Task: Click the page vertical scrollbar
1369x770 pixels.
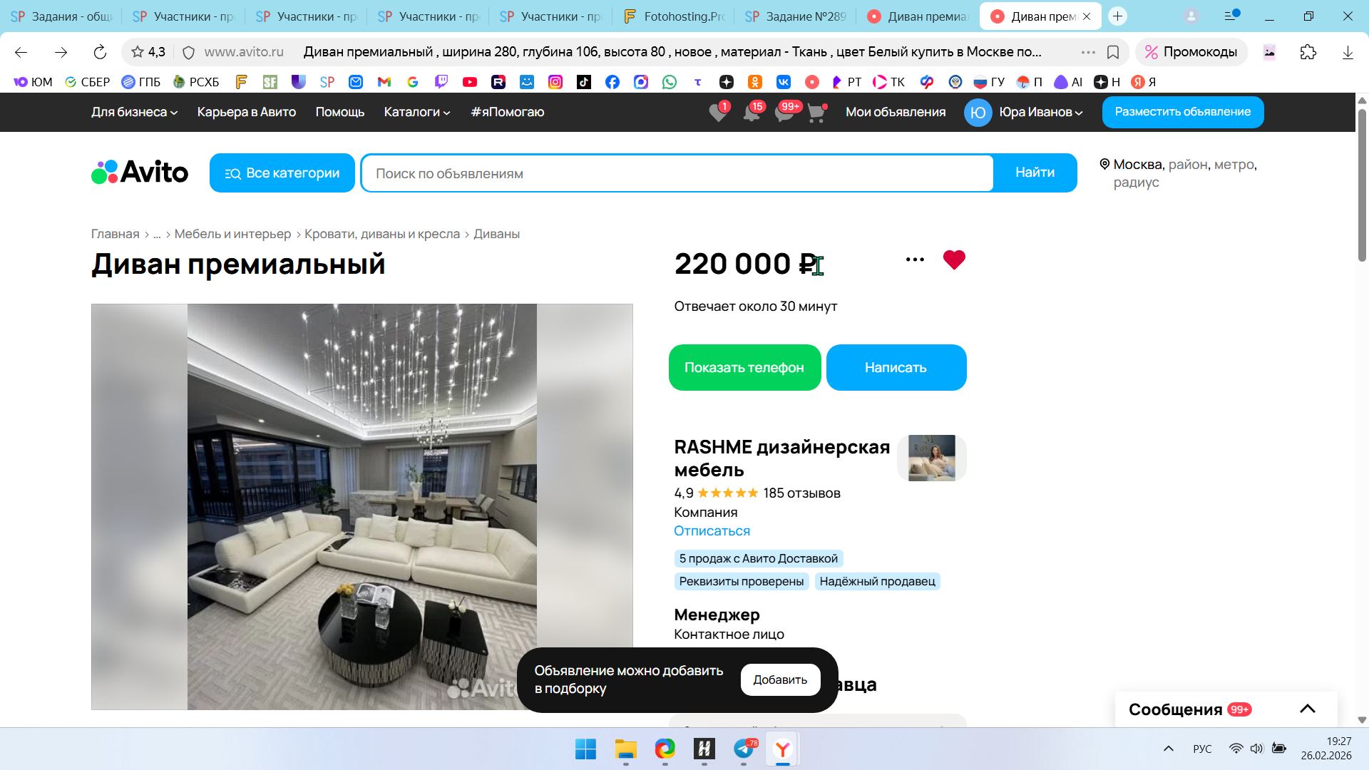Action: point(1362,185)
